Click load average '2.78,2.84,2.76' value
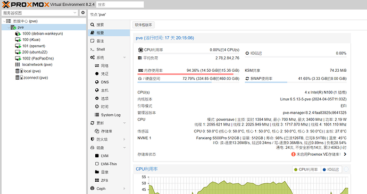The width and height of the screenshot is (367, 194). [x=227, y=58]
